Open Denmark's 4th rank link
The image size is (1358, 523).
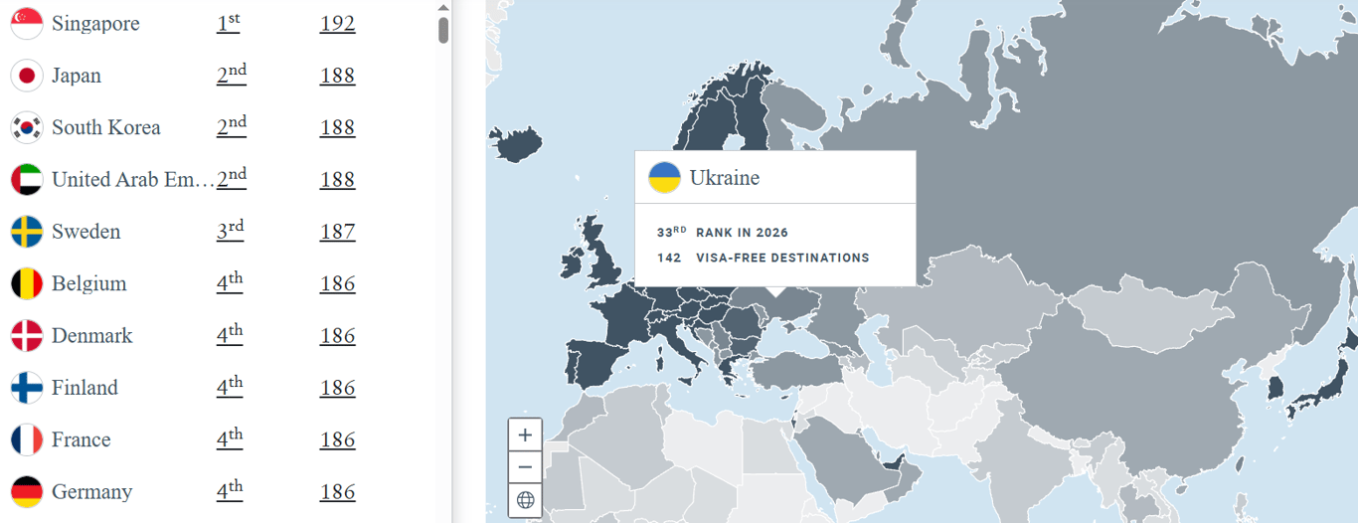230,335
